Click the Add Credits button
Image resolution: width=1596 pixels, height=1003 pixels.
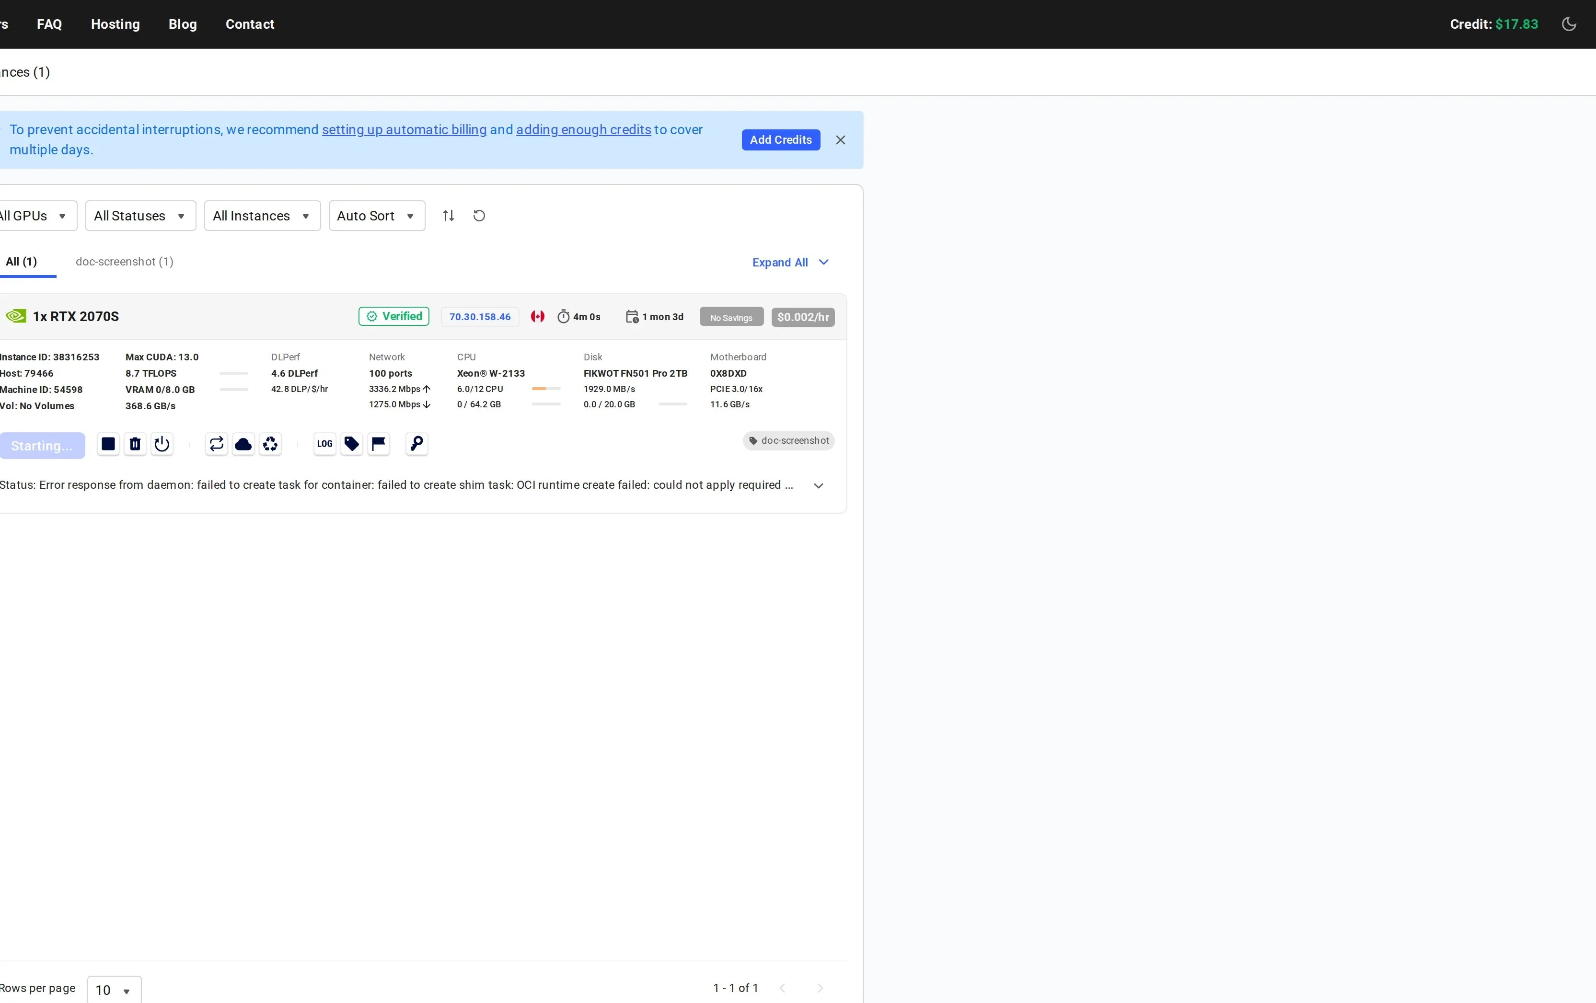click(x=781, y=140)
